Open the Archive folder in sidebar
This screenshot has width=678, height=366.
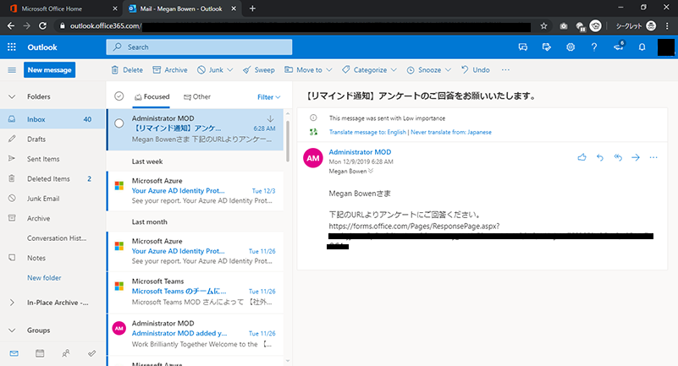pos(52,218)
